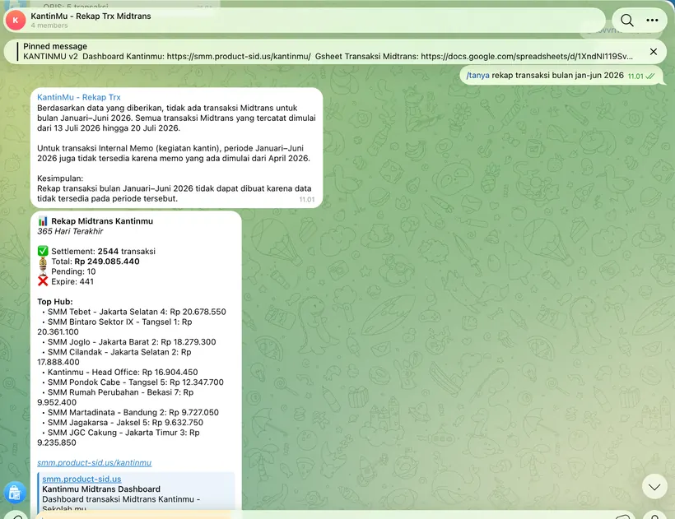Click the Kesimpulan: paragraph heading

click(x=60, y=178)
